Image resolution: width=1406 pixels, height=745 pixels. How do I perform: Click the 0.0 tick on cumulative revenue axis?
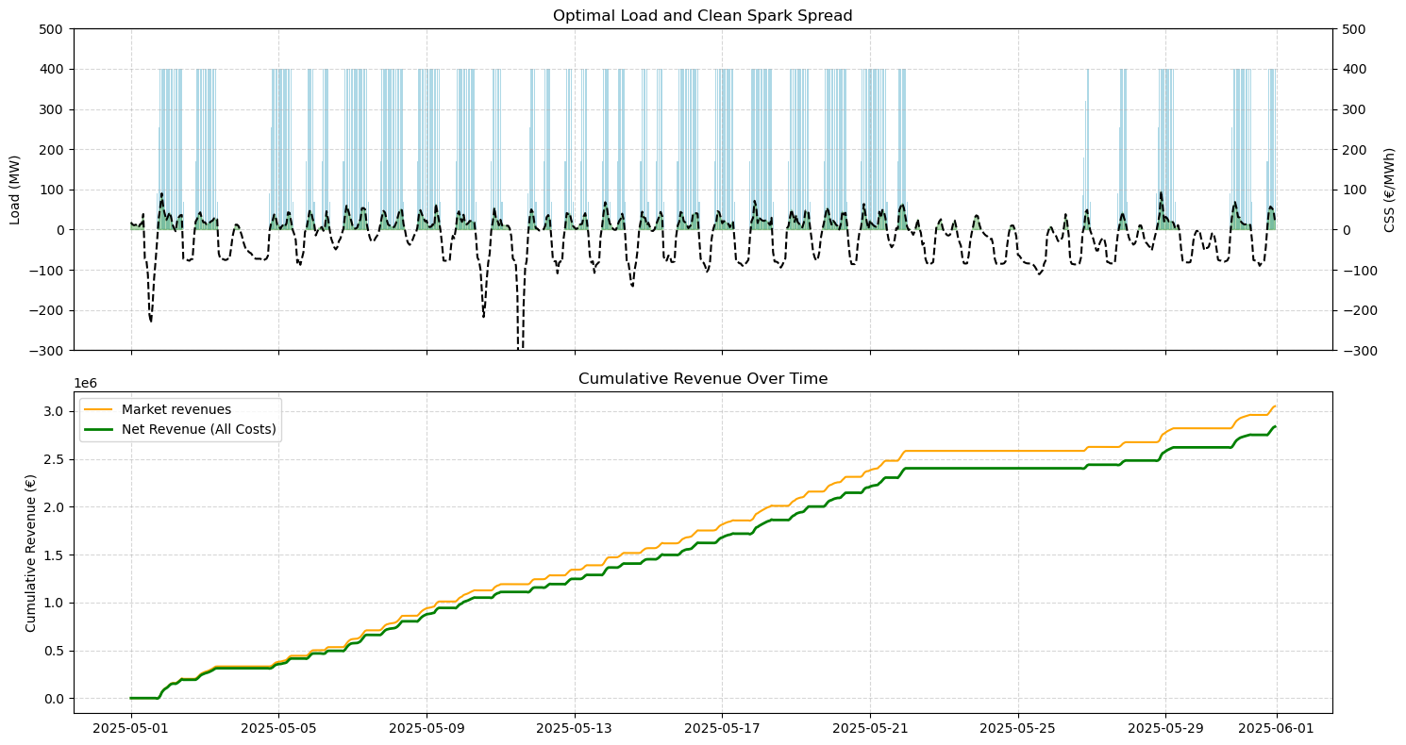56,699
